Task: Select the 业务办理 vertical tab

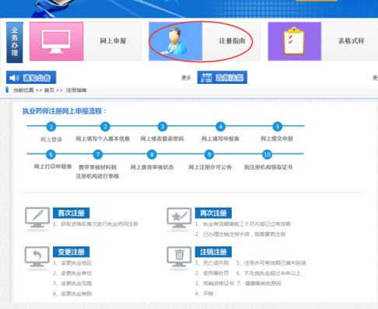Action: (x=15, y=42)
